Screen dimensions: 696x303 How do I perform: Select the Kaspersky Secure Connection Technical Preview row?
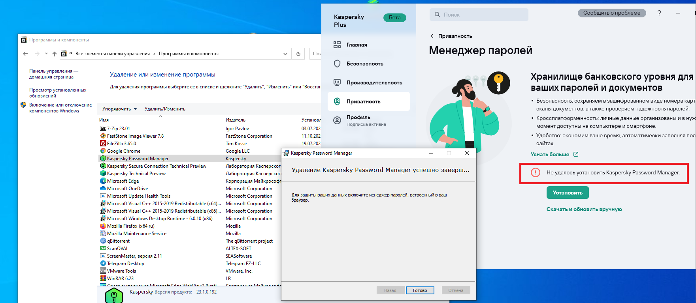pyautogui.click(x=157, y=166)
